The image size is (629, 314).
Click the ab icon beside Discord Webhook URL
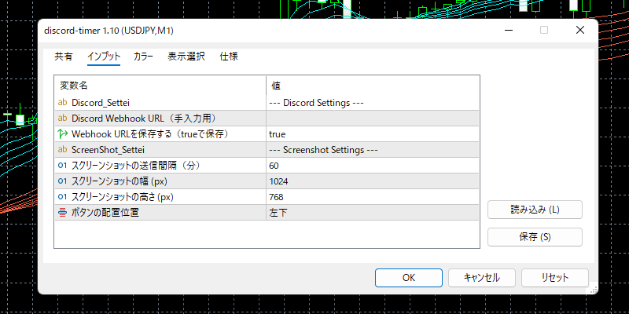63,118
